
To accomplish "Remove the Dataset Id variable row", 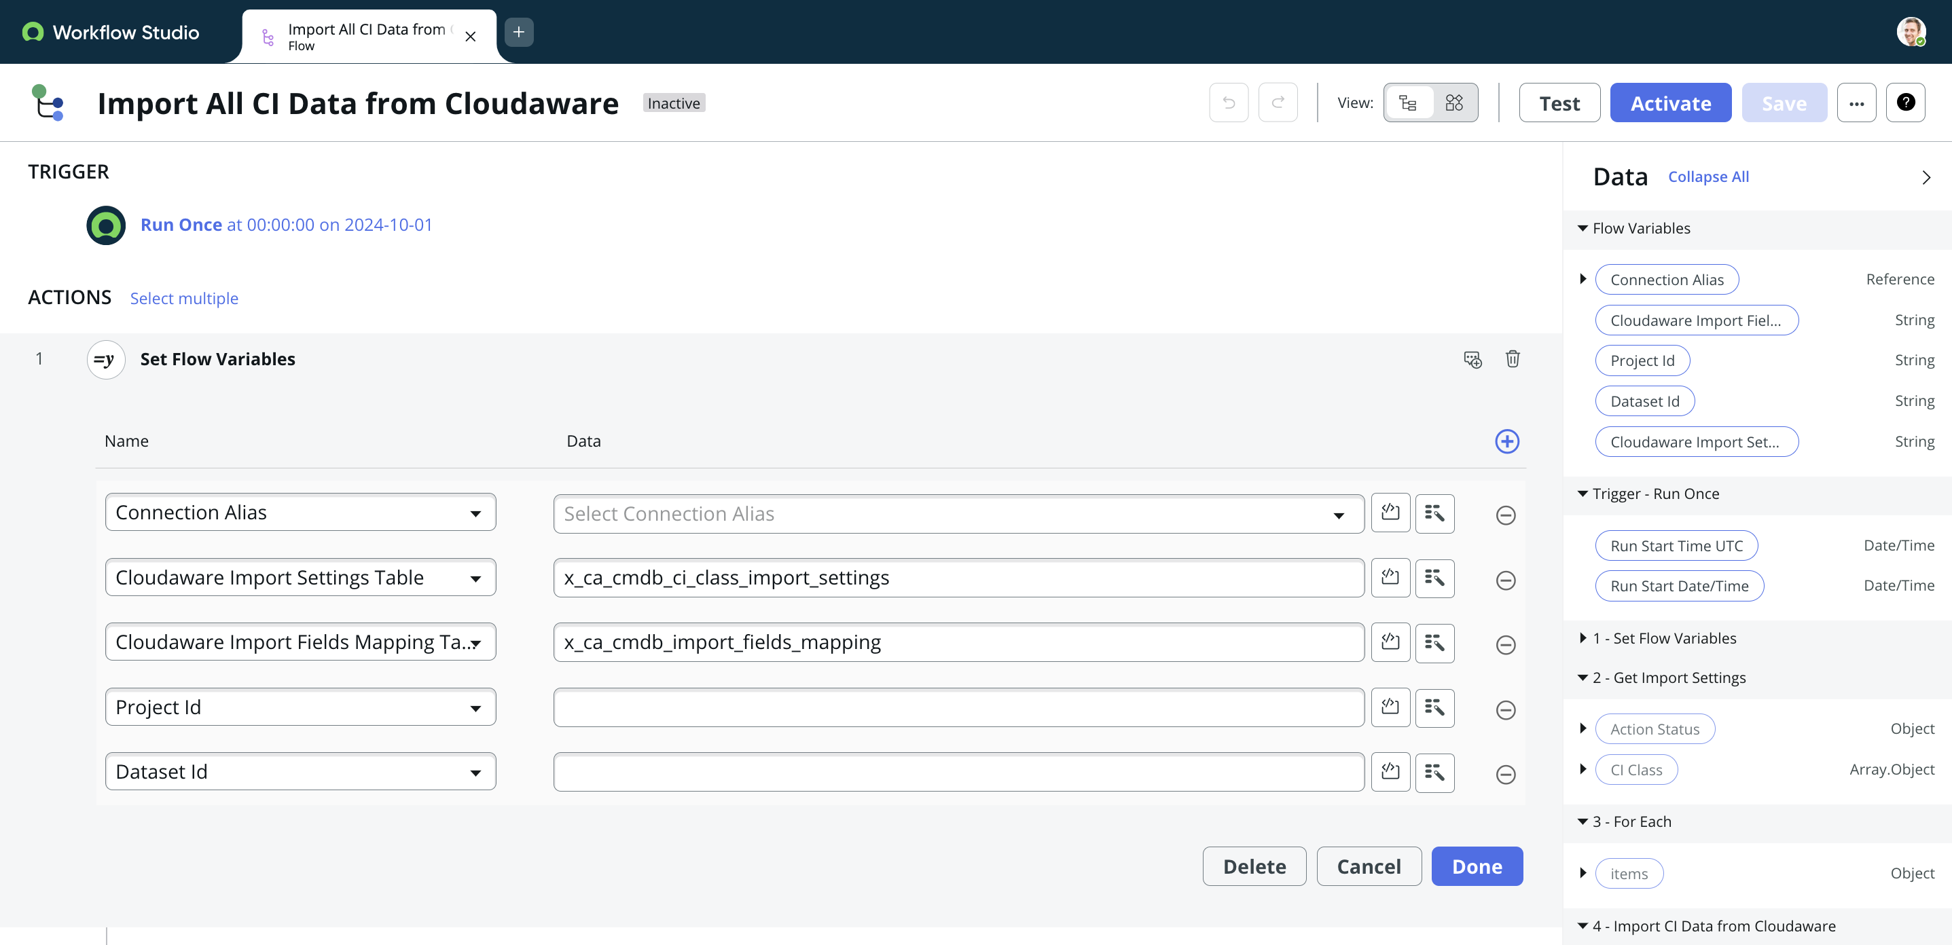I will (x=1506, y=774).
